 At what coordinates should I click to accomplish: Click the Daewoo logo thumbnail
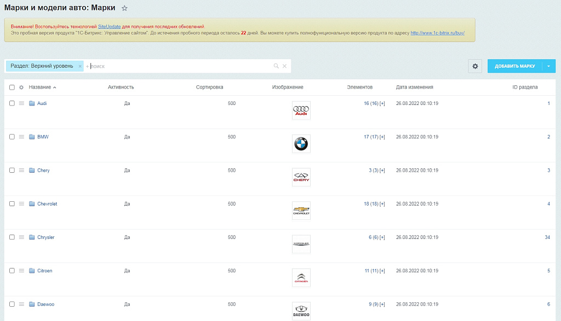click(301, 311)
